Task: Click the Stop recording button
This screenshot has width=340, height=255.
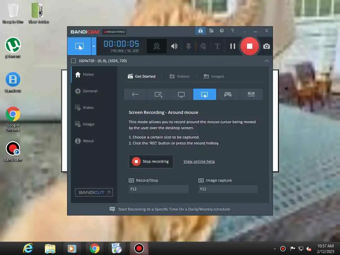Action: pos(151,162)
